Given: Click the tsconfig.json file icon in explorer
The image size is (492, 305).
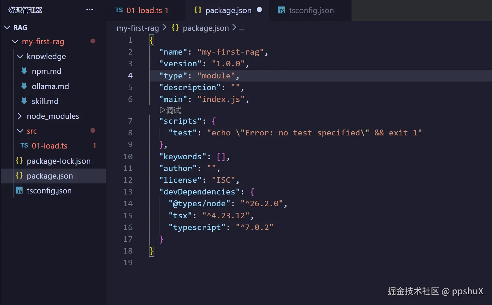Looking at the screenshot, I should click(19, 191).
